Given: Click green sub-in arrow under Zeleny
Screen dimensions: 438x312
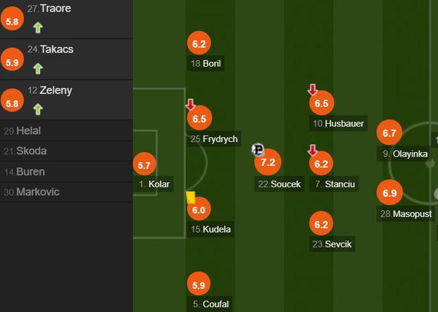Looking at the screenshot, I should [38, 110].
